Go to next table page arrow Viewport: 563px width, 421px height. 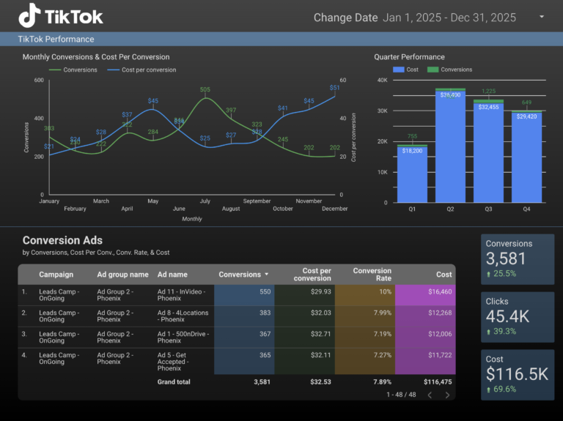447,395
